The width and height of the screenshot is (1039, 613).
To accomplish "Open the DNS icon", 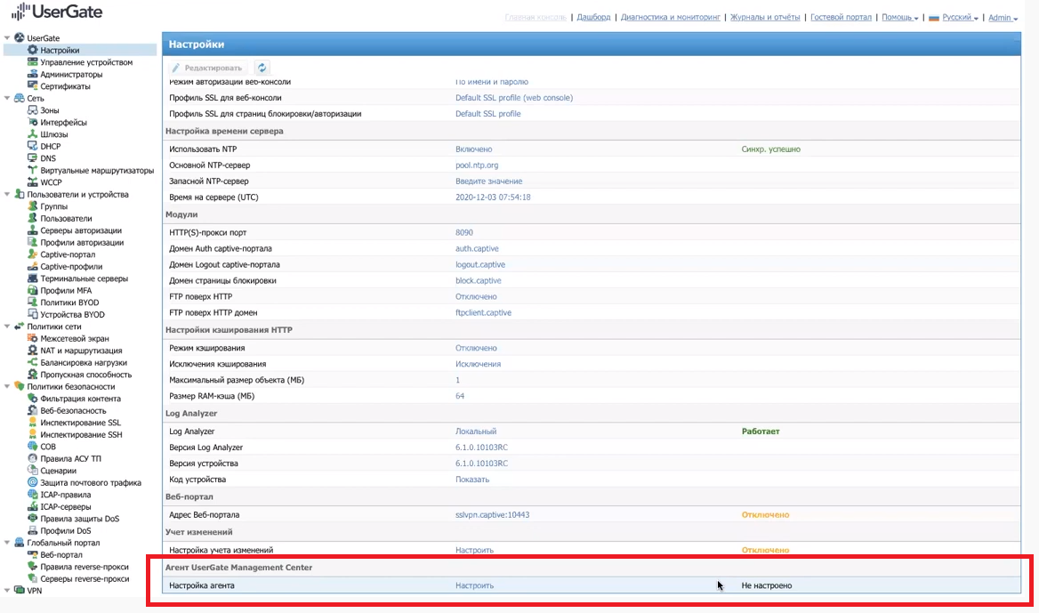I will [32, 157].
